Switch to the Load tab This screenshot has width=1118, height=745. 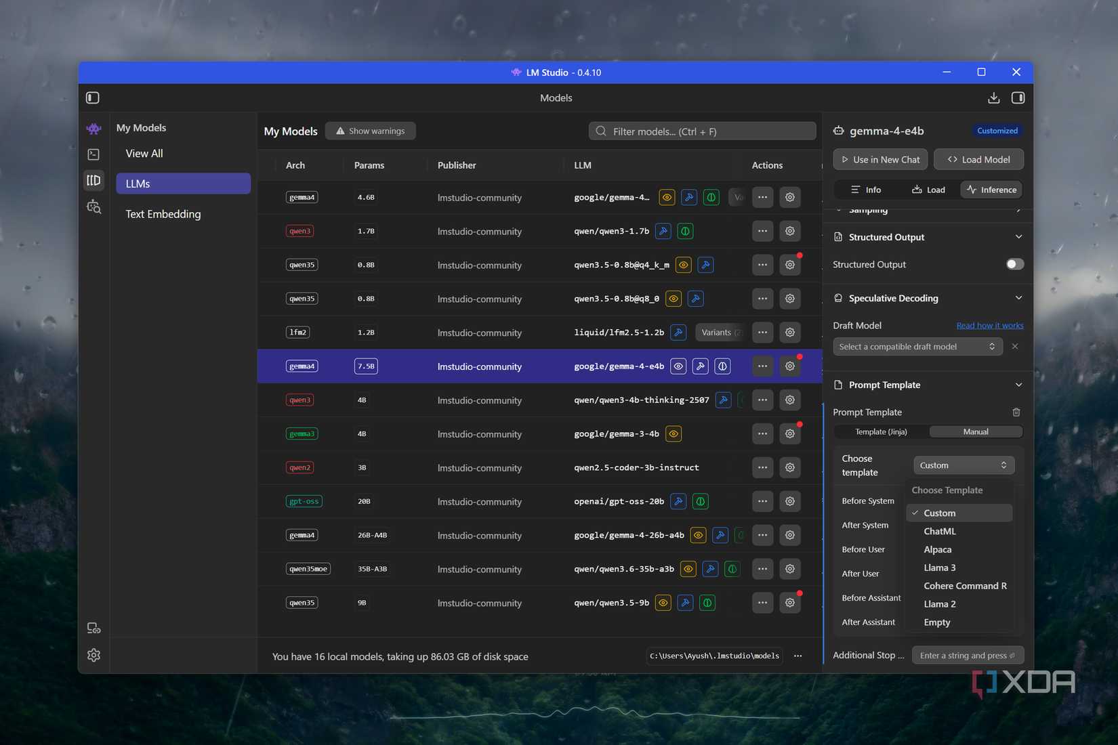(928, 190)
